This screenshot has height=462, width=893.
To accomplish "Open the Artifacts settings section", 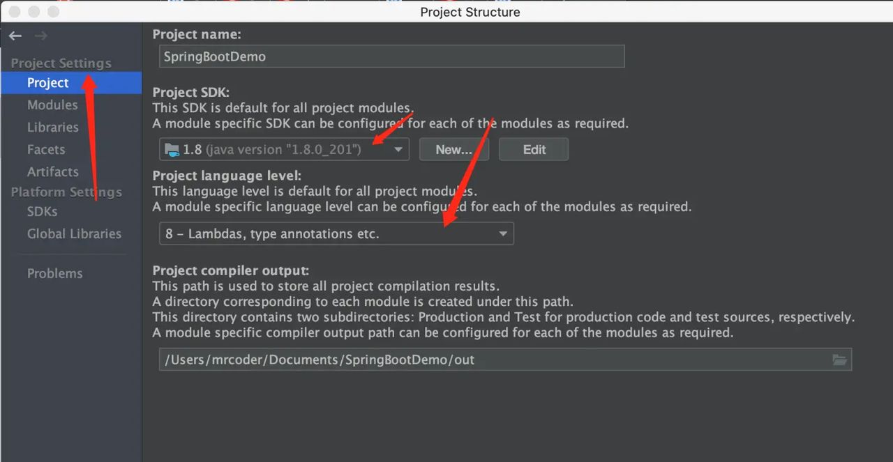I will pyautogui.click(x=52, y=172).
